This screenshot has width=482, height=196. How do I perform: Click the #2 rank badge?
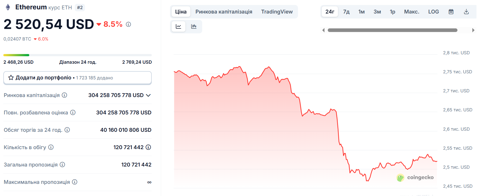(x=80, y=8)
